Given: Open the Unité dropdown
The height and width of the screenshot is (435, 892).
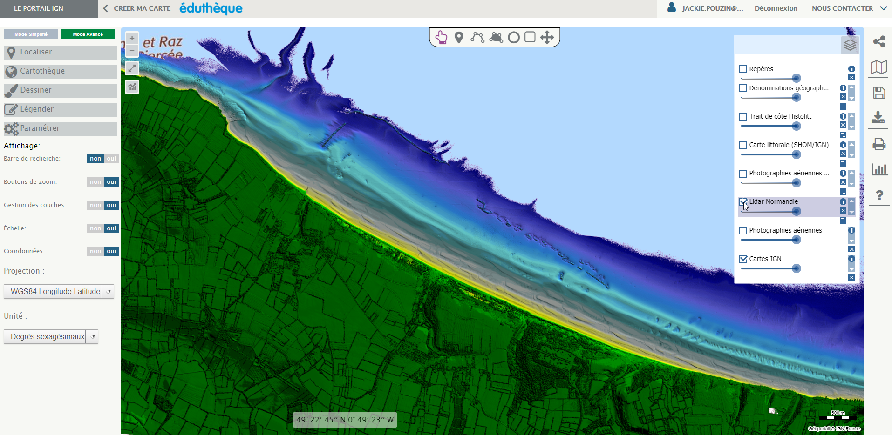Looking at the screenshot, I should coord(93,336).
